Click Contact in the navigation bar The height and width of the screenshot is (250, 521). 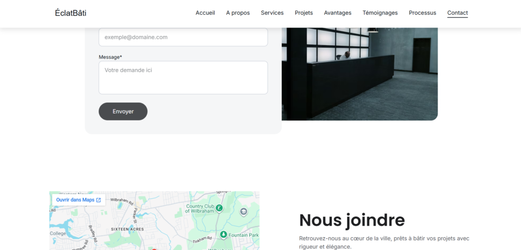(457, 13)
